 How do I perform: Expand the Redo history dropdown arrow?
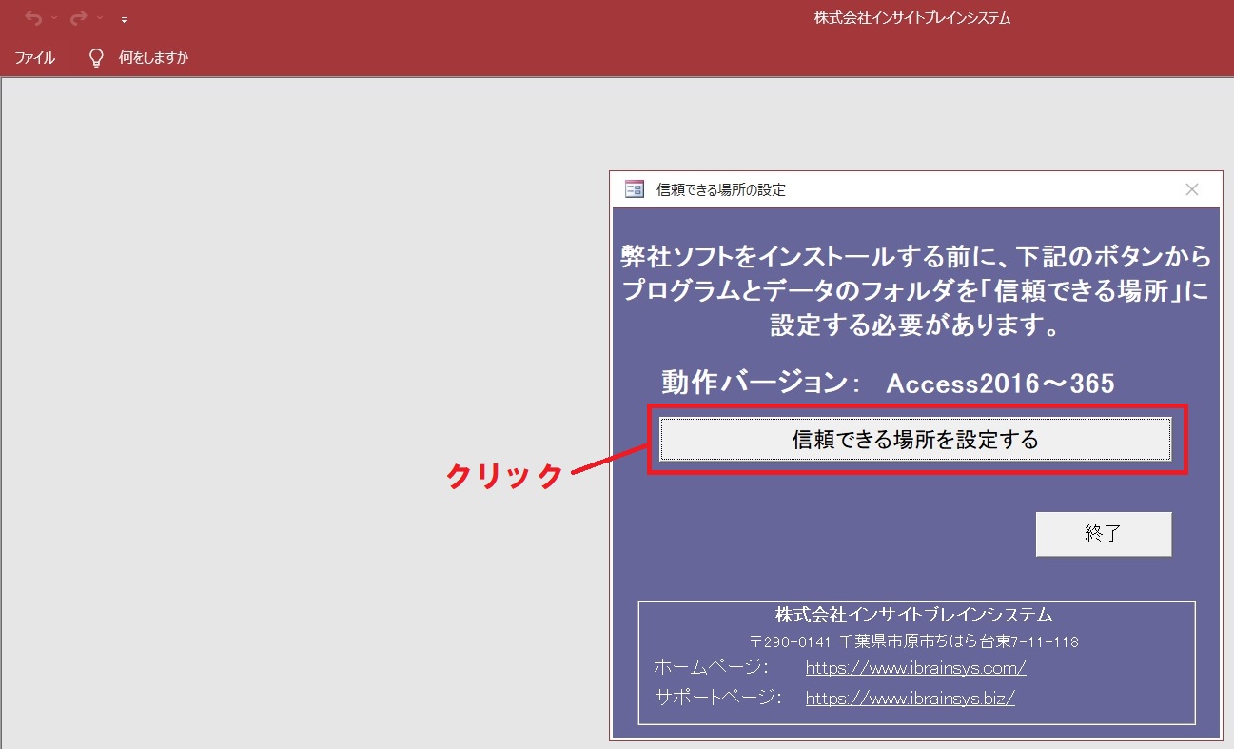tap(100, 18)
